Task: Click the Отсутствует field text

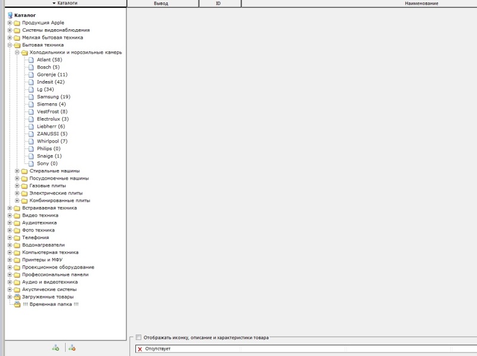Action: (x=157, y=349)
